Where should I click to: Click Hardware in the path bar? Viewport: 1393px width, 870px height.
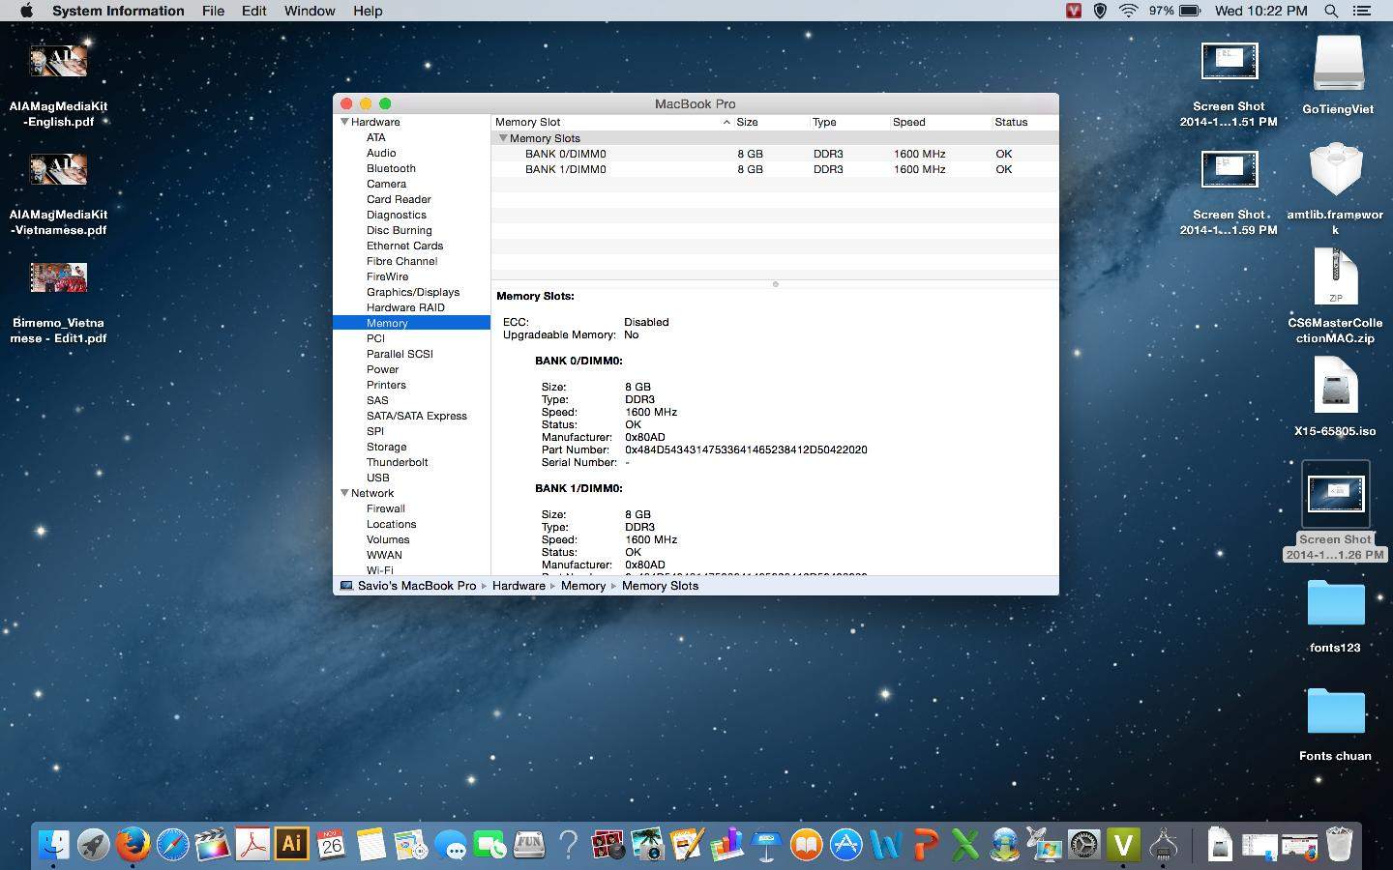click(x=519, y=586)
